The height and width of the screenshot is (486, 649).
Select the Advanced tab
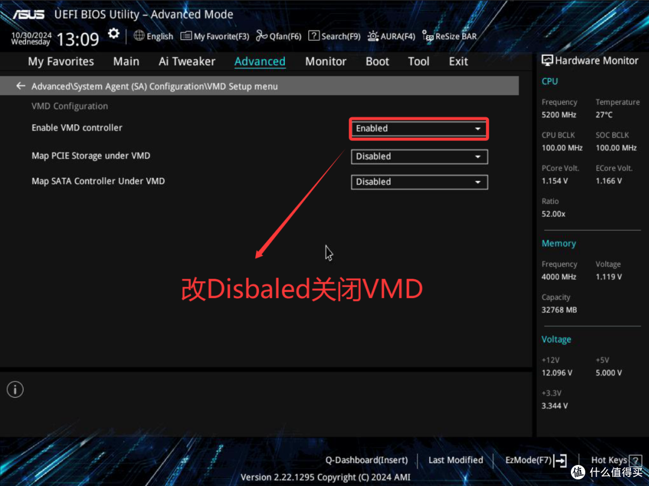click(260, 62)
